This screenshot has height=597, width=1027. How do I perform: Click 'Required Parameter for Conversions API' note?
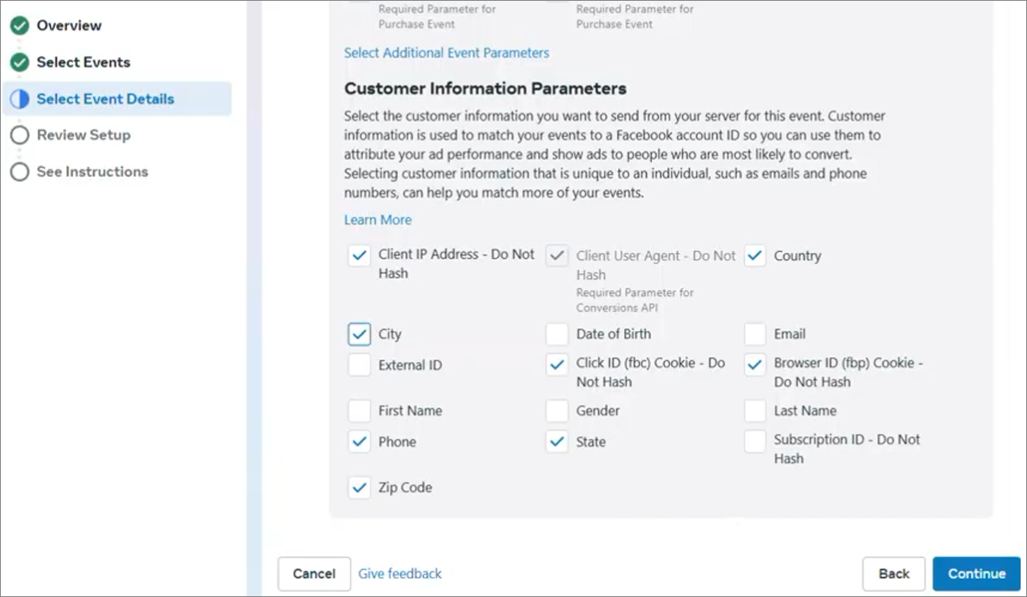point(635,300)
